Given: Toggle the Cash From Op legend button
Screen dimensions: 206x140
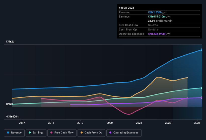Looking at the screenshot, I should click(x=91, y=133).
